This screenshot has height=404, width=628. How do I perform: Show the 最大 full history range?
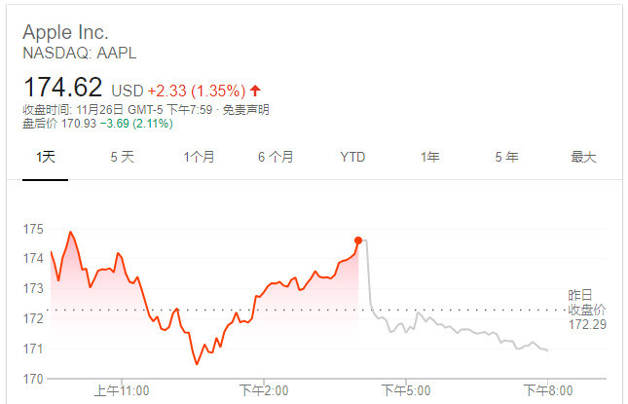[583, 157]
